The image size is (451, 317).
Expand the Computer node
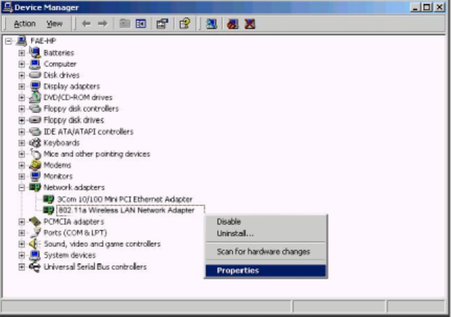click(x=21, y=64)
